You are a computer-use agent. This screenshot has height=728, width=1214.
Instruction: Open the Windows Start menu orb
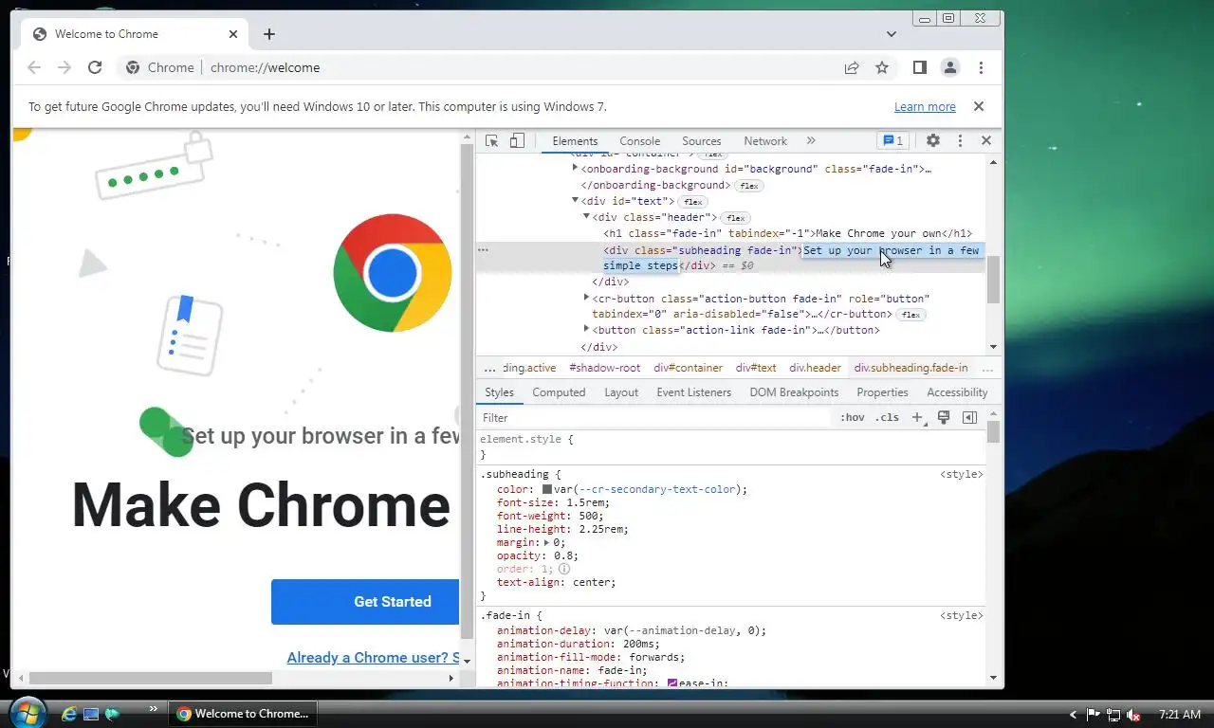(x=27, y=713)
